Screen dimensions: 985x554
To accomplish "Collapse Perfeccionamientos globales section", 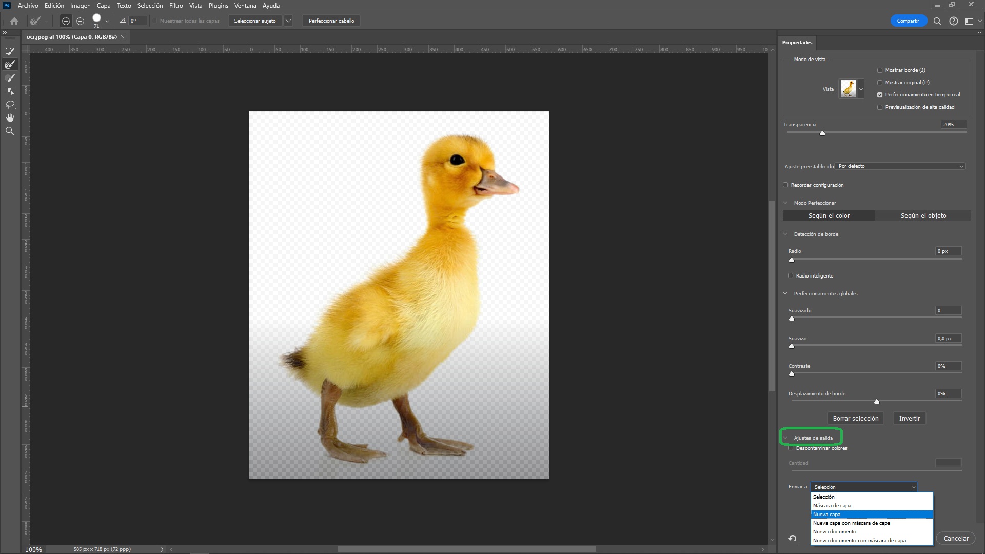I will [x=785, y=293].
